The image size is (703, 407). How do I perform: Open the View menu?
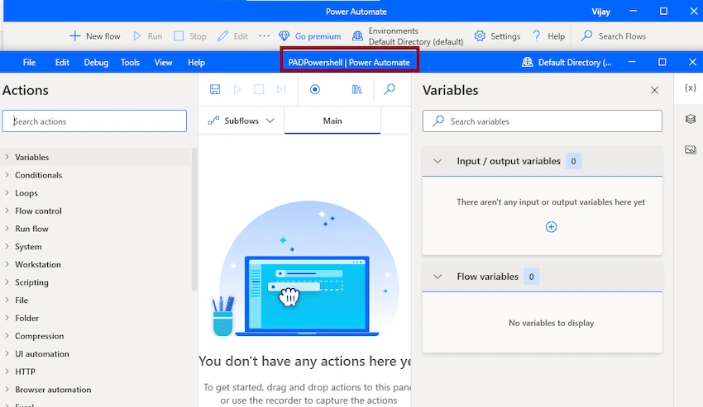pos(163,62)
